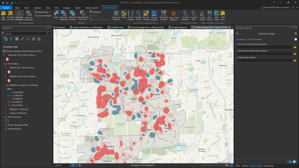
Task: Collapse the Tool Outputs group
Action: (4, 64)
